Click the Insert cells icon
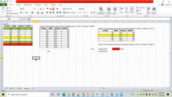Screen dimensions: 172x97 [x=121, y=9]
